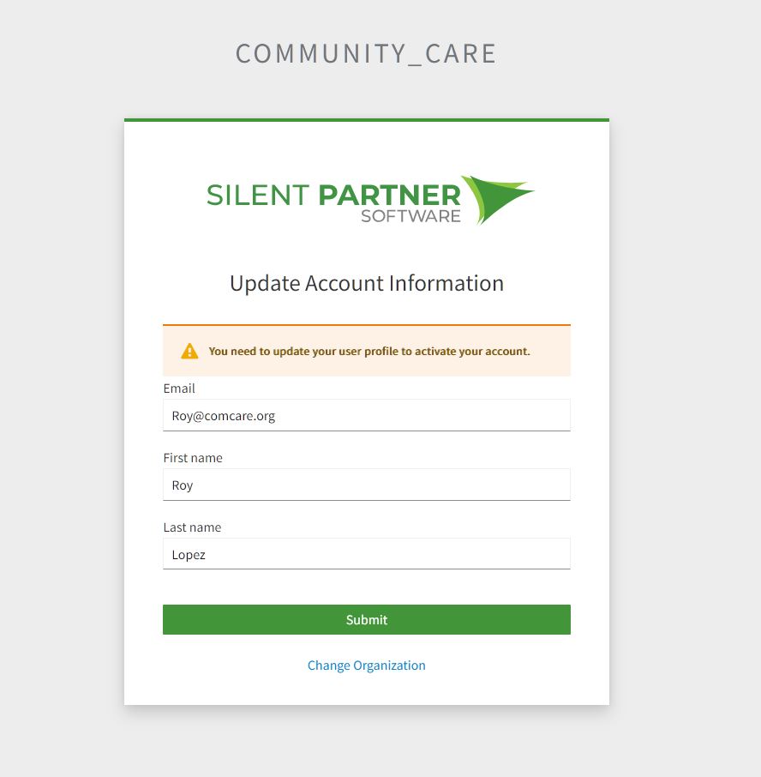Click the COMMUNITY_CARE organization heading

(x=366, y=54)
